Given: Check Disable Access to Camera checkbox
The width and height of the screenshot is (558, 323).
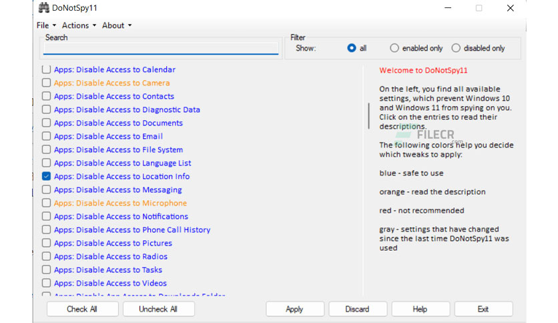Looking at the screenshot, I should (x=46, y=83).
